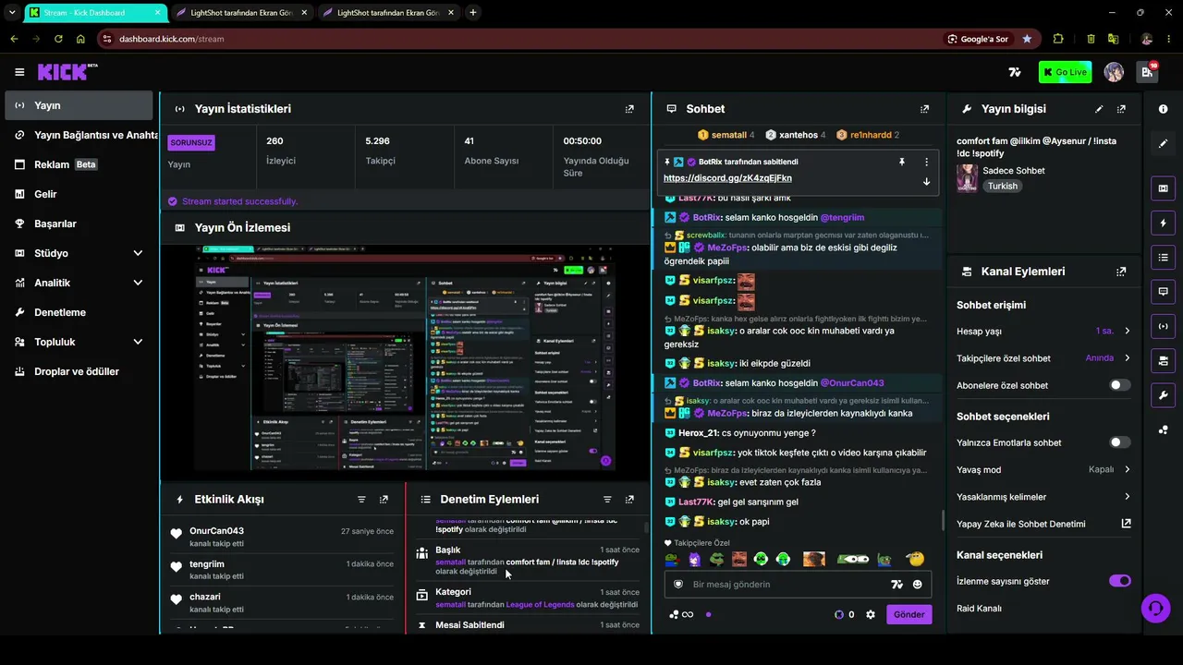Open Yapay Zeka ile Sohbet Denetimi link
The width and height of the screenshot is (1183, 665).
click(x=1043, y=524)
